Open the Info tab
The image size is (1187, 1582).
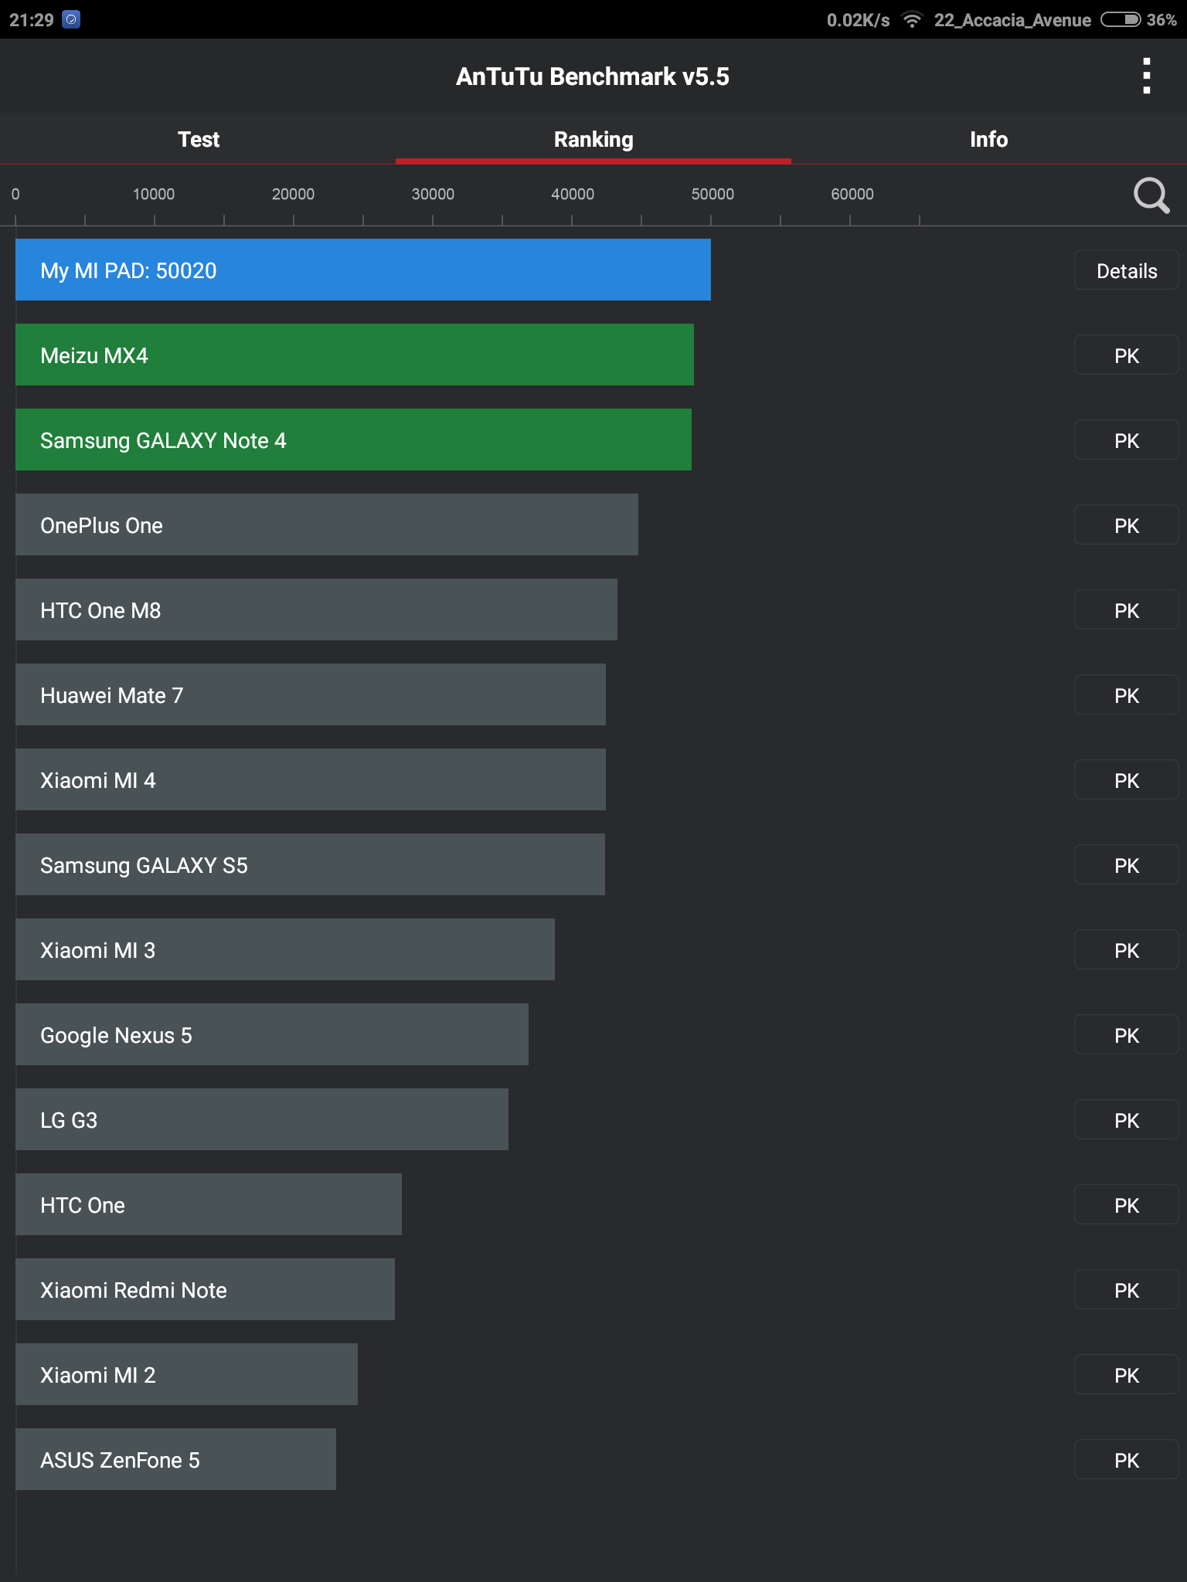988,139
